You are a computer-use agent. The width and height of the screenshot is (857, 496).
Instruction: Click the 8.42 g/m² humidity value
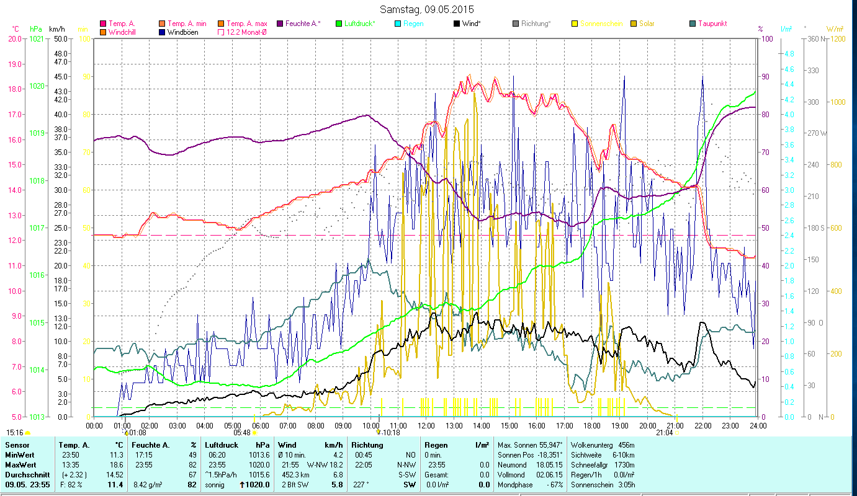pyautogui.click(x=149, y=484)
